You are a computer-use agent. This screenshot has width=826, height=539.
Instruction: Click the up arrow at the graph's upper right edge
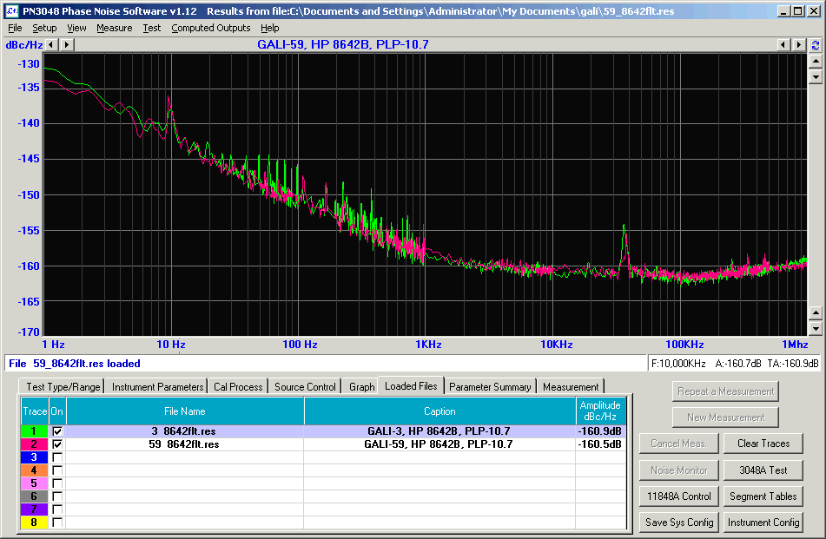coord(816,61)
